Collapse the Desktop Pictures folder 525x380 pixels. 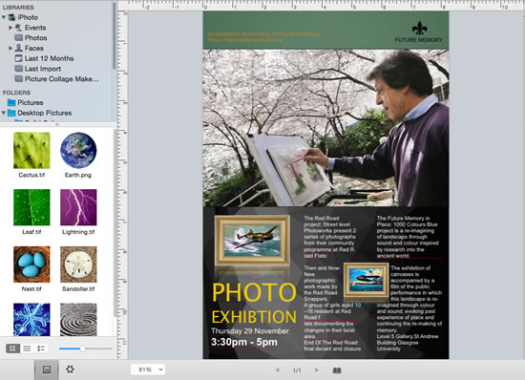[4, 113]
